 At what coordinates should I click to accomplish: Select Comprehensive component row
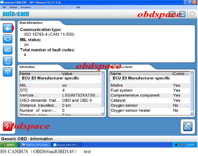pos(150,95)
